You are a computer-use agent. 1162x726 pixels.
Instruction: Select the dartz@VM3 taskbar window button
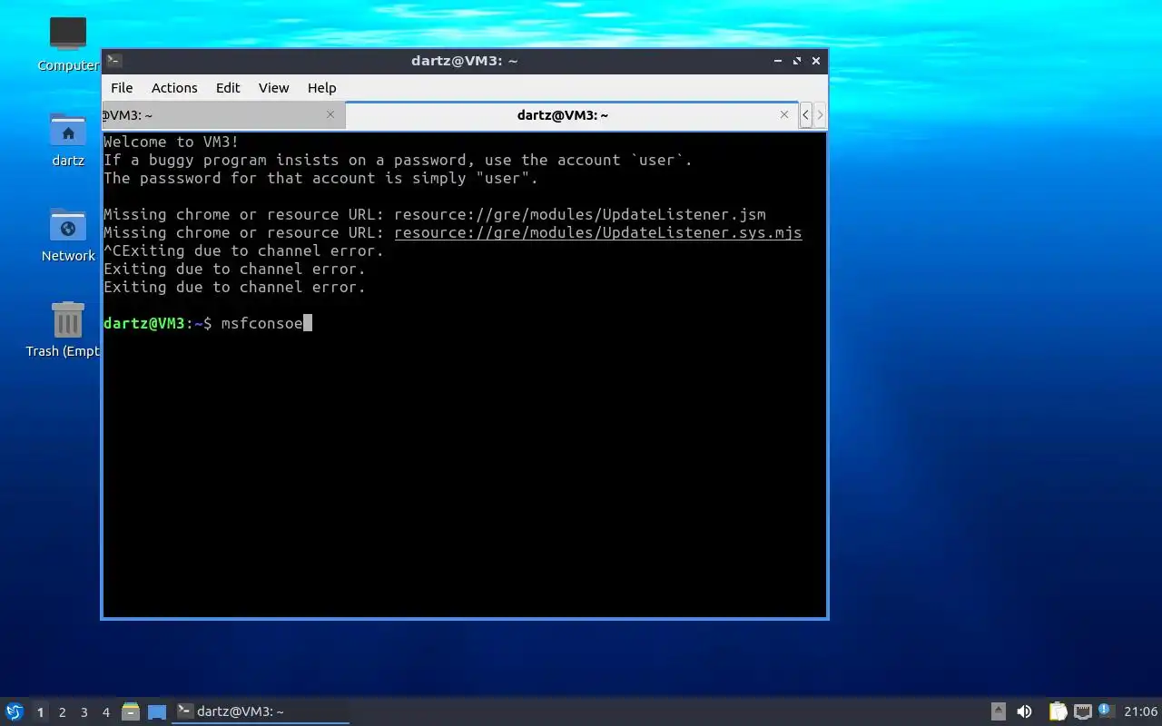click(261, 711)
